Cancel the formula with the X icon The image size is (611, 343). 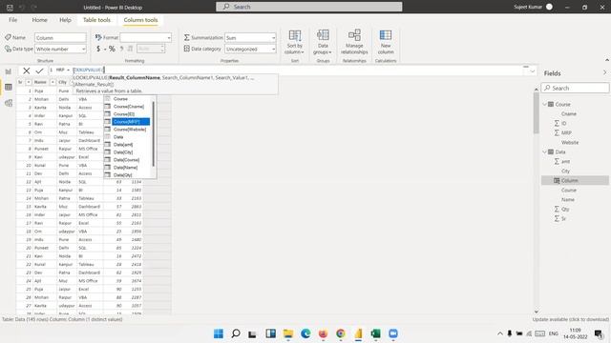coord(26,71)
